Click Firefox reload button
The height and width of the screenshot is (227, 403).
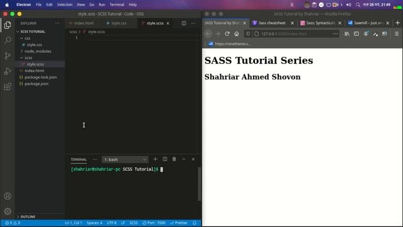227,33
